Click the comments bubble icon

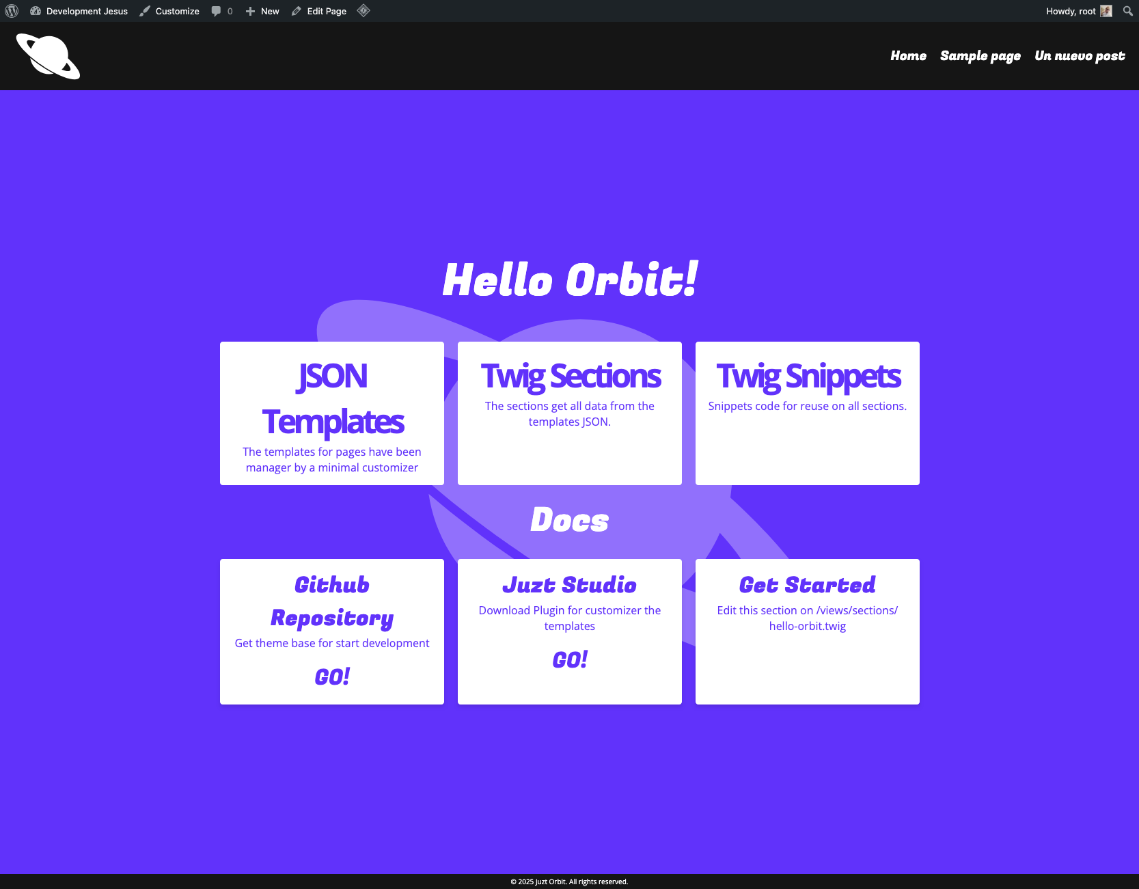pos(216,11)
